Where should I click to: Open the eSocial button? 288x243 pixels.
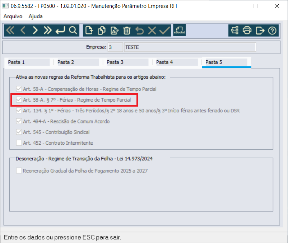point(180,30)
